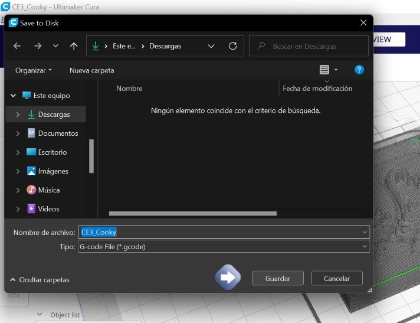Sort by the Nombre column header

129,89
